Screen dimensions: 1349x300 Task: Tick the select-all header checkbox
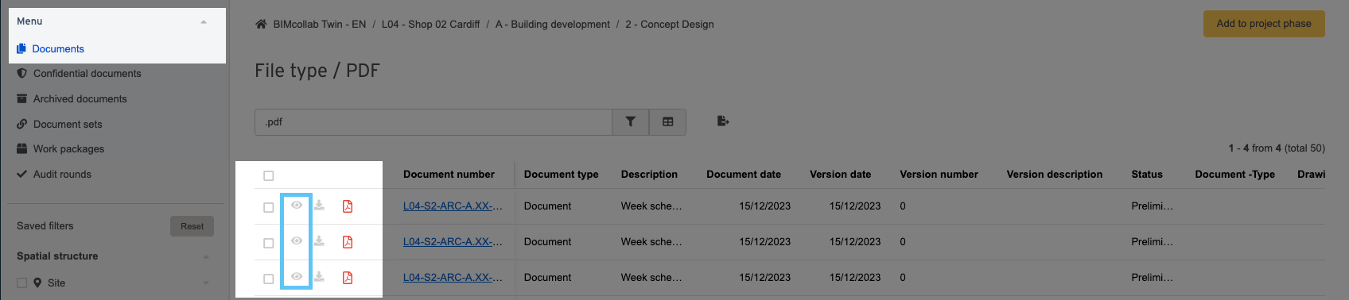click(268, 176)
